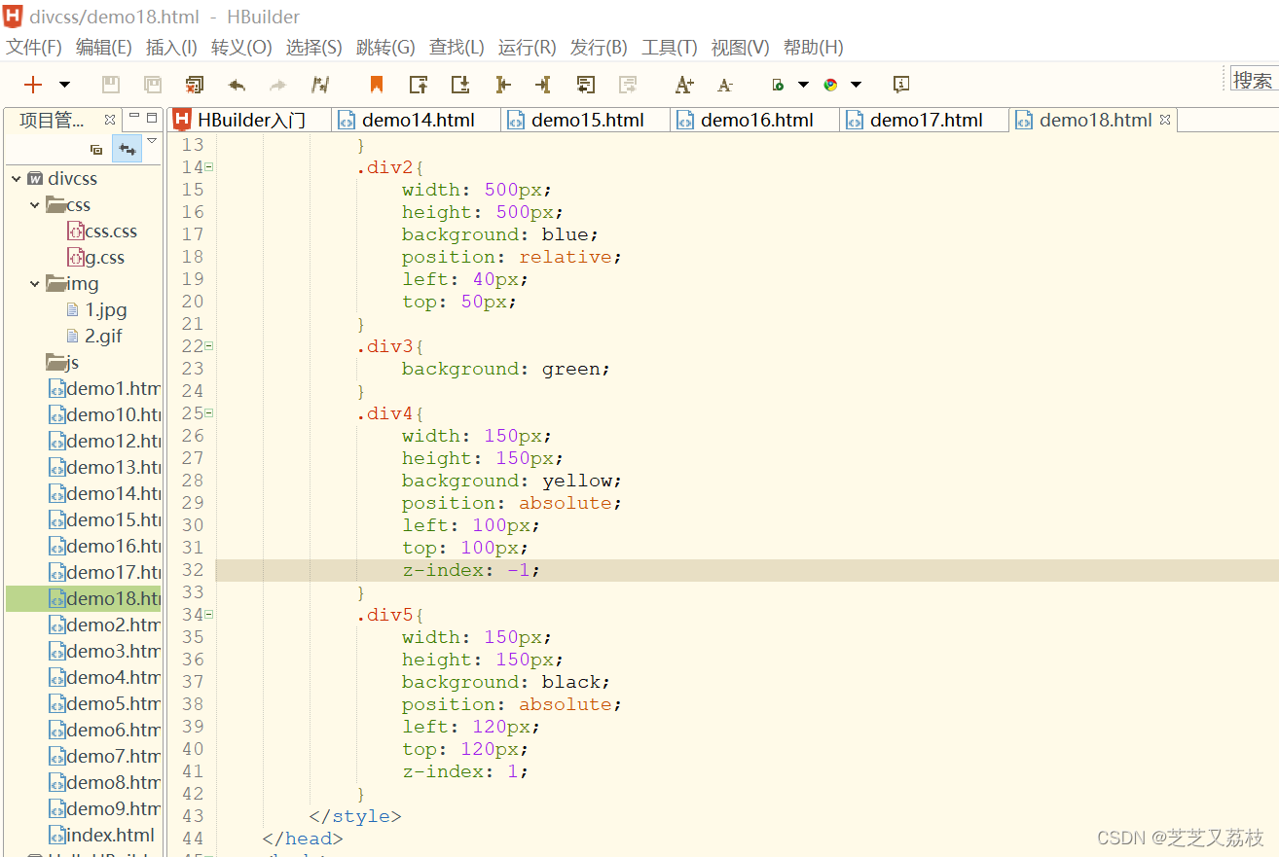Open the 插入(I) menu

tap(171, 47)
